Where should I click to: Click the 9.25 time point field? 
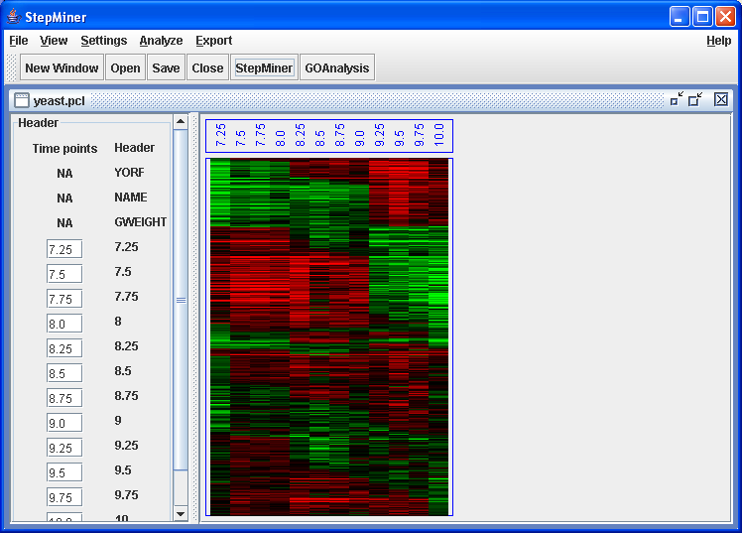pyautogui.click(x=64, y=448)
